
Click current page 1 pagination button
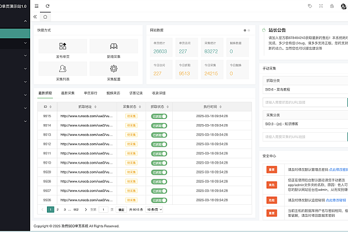point(50,209)
